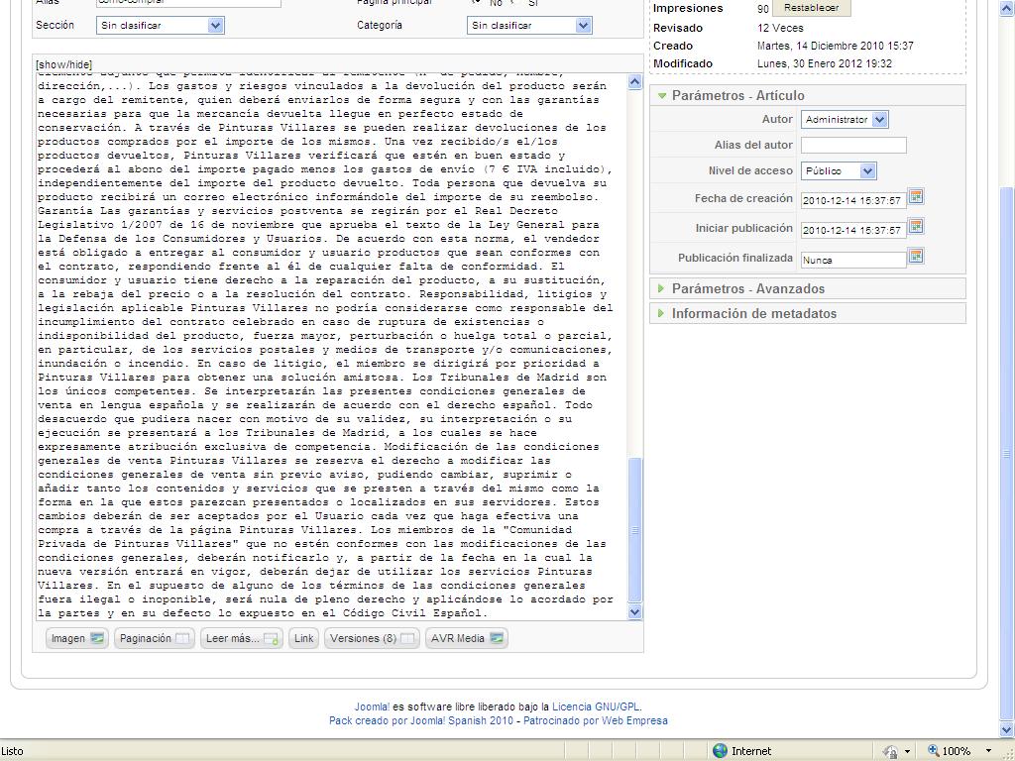Viewport: 1015px width, 761px height.
Task: Open the Autor dropdown showing Administrator
Action: coord(845,119)
